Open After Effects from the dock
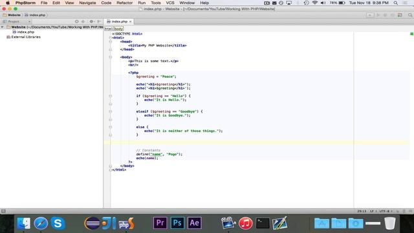Viewport: 414px width, 233px height. point(195,223)
